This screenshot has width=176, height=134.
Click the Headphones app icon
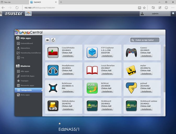pos(53,70)
